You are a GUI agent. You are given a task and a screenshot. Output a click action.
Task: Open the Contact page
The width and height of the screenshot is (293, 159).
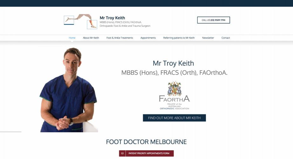click(x=226, y=38)
